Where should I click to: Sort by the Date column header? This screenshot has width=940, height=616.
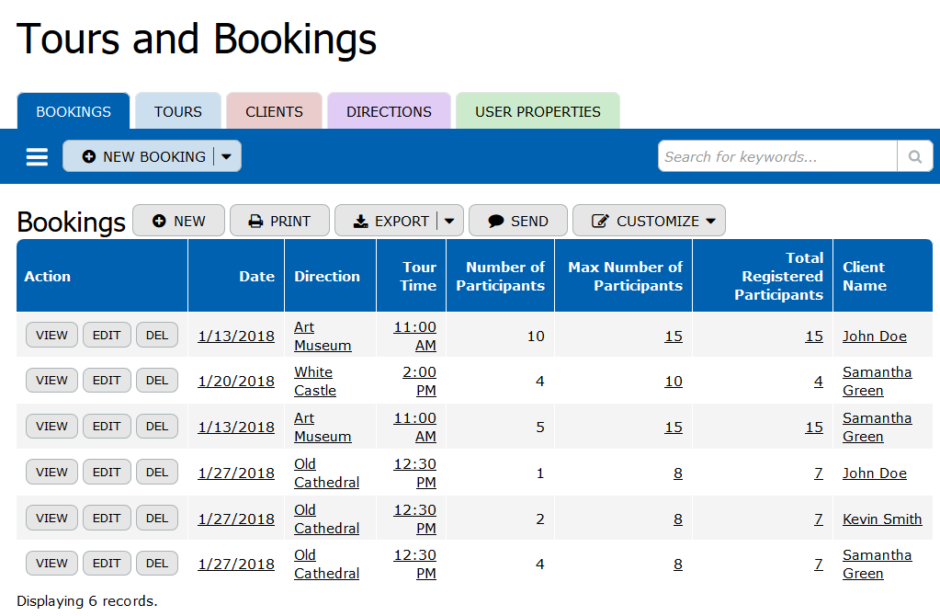click(x=256, y=276)
